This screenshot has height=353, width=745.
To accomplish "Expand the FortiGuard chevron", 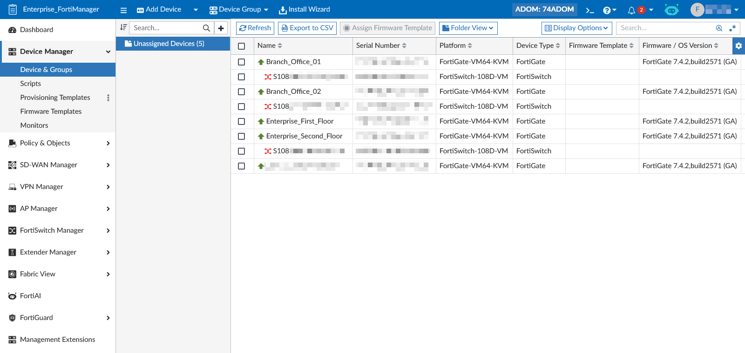I will (108, 318).
